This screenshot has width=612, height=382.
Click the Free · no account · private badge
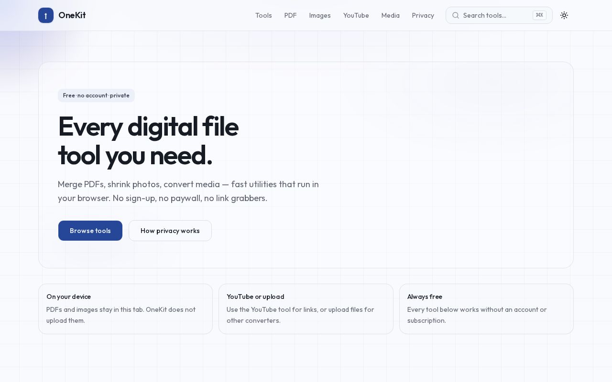(x=96, y=95)
